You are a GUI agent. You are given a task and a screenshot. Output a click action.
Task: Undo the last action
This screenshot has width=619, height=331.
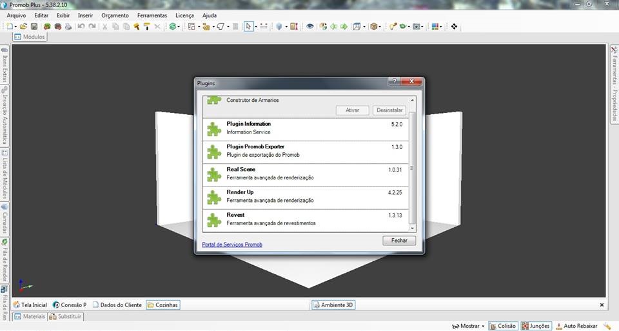coord(81,26)
